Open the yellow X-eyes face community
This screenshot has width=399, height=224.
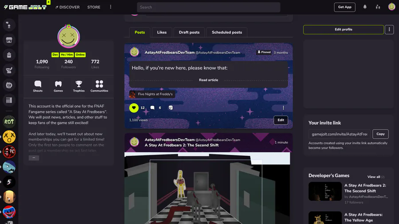tap(9, 137)
